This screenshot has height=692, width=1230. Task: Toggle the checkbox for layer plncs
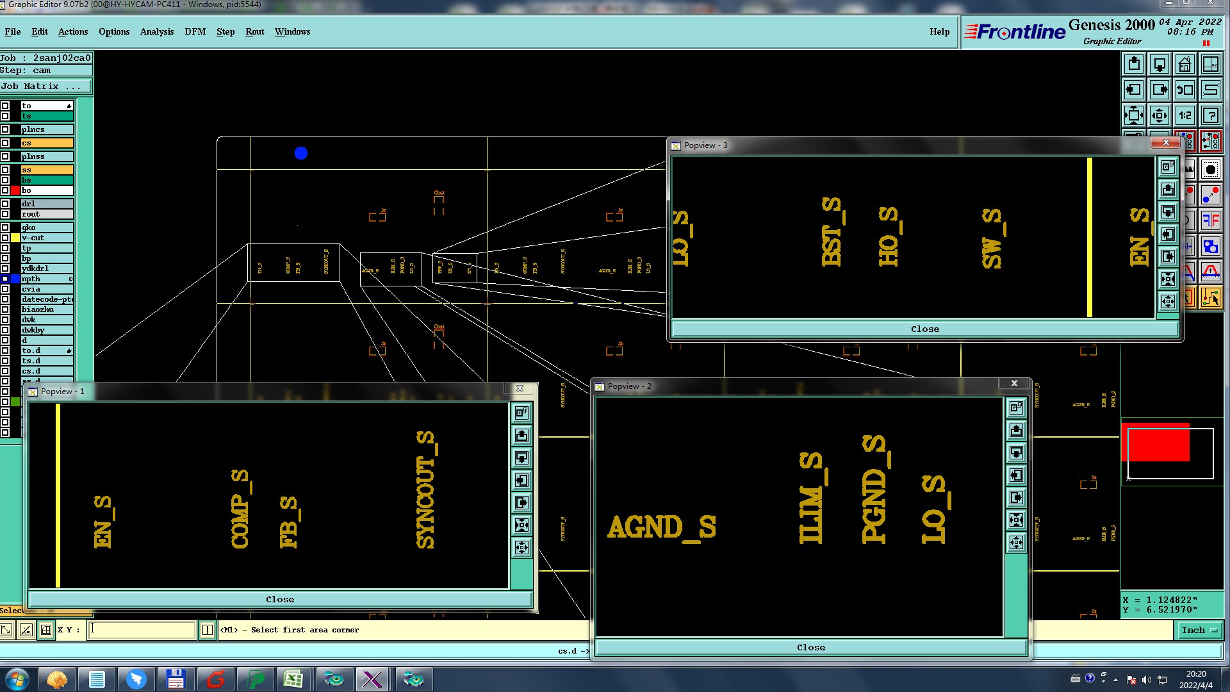(5, 129)
